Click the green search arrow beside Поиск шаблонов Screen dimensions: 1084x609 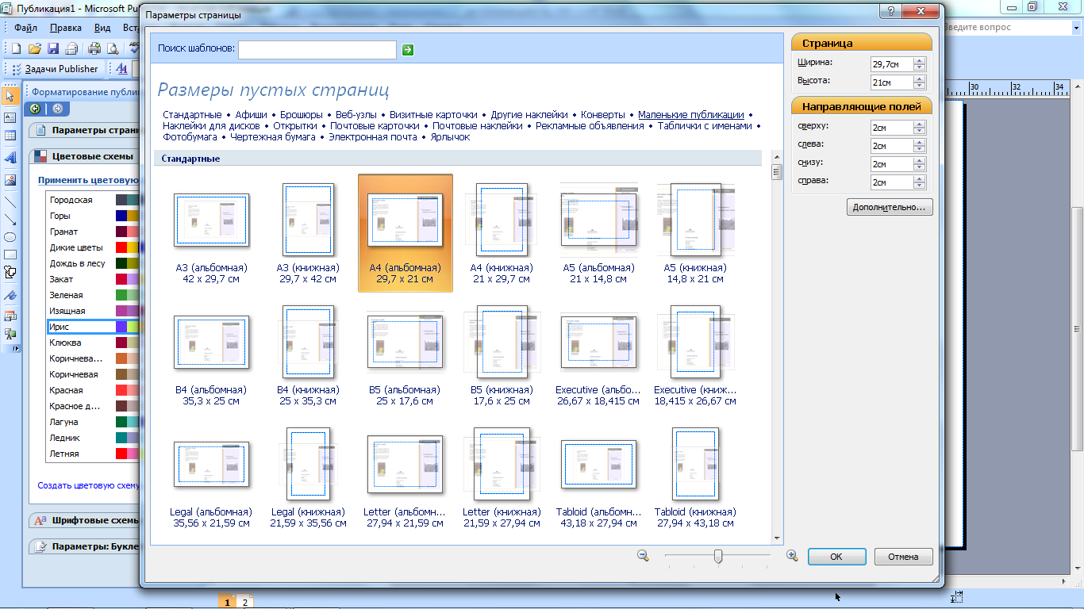(x=407, y=50)
